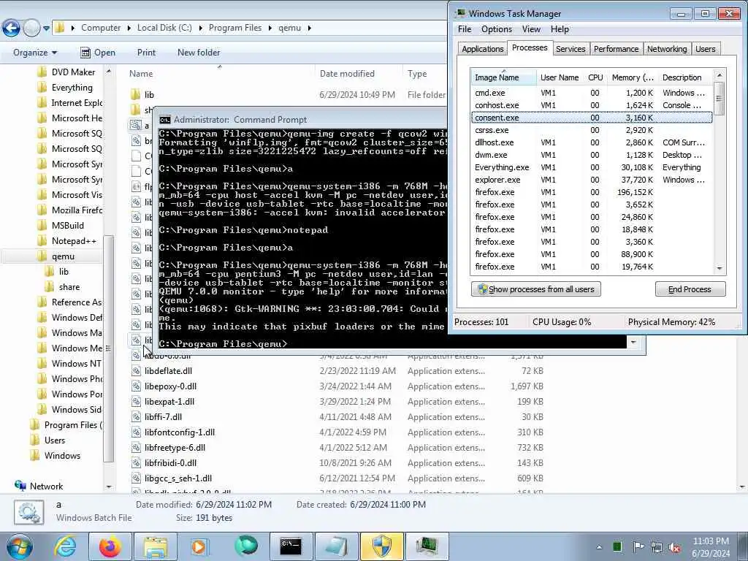Click the Print toolbar button
The width and height of the screenshot is (748, 561).
click(146, 53)
